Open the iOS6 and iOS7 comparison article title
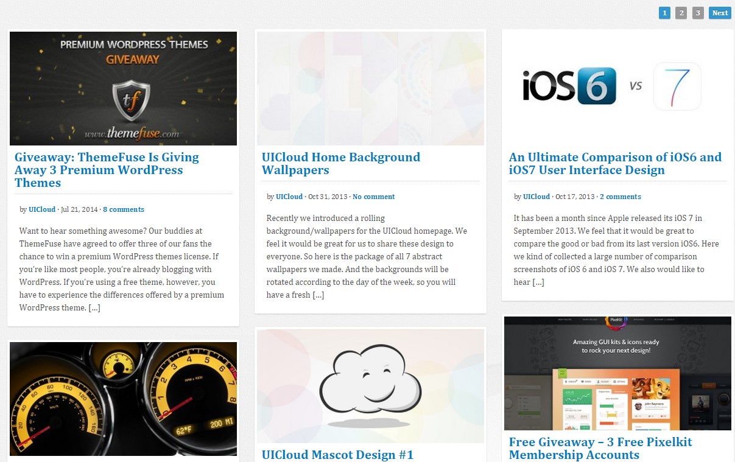The height and width of the screenshot is (462, 735). [x=614, y=164]
